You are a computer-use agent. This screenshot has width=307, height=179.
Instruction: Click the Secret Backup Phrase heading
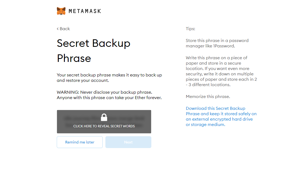(x=94, y=51)
